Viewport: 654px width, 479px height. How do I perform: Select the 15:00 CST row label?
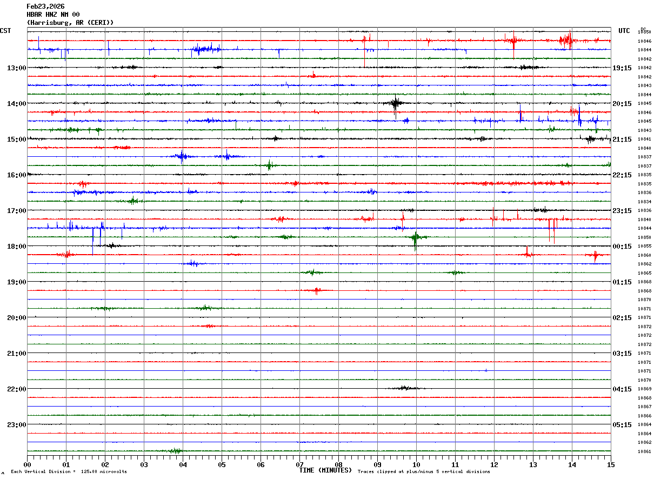tap(16, 139)
